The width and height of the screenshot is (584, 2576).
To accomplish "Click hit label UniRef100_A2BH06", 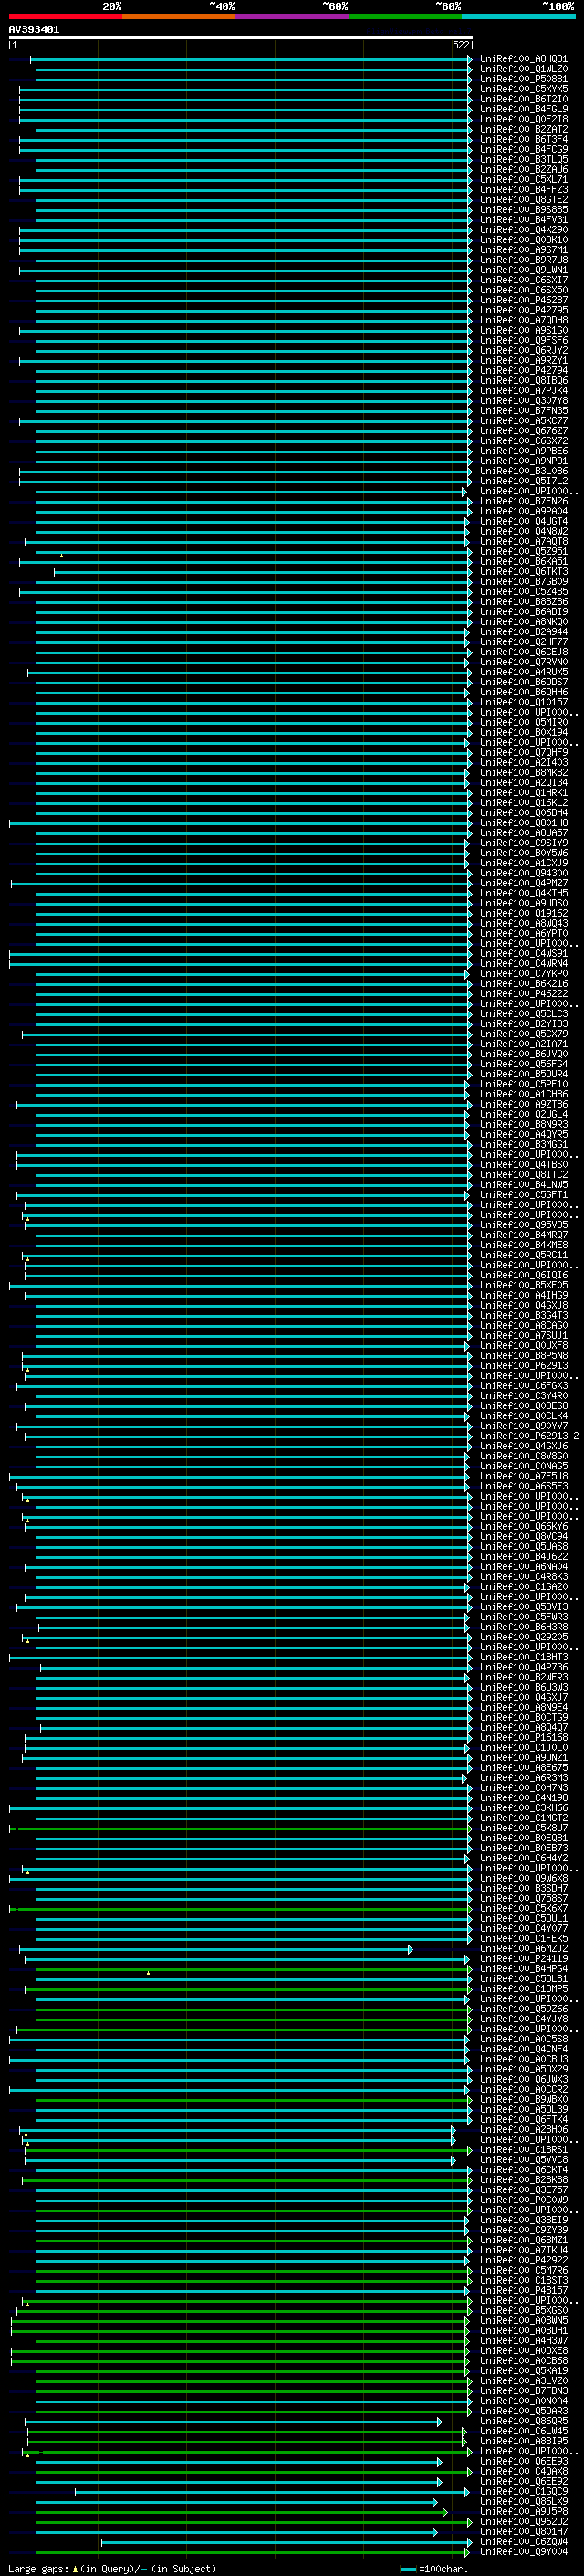I will pyautogui.click(x=524, y=2129).
